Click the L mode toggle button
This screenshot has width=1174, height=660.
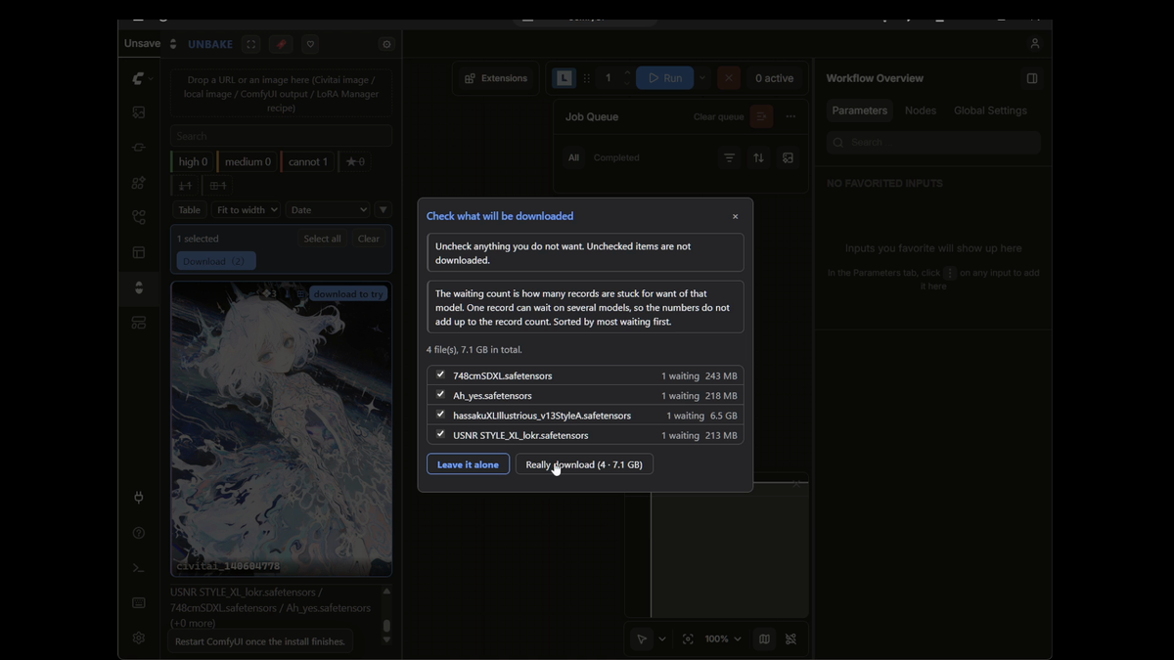pos(564,78)
